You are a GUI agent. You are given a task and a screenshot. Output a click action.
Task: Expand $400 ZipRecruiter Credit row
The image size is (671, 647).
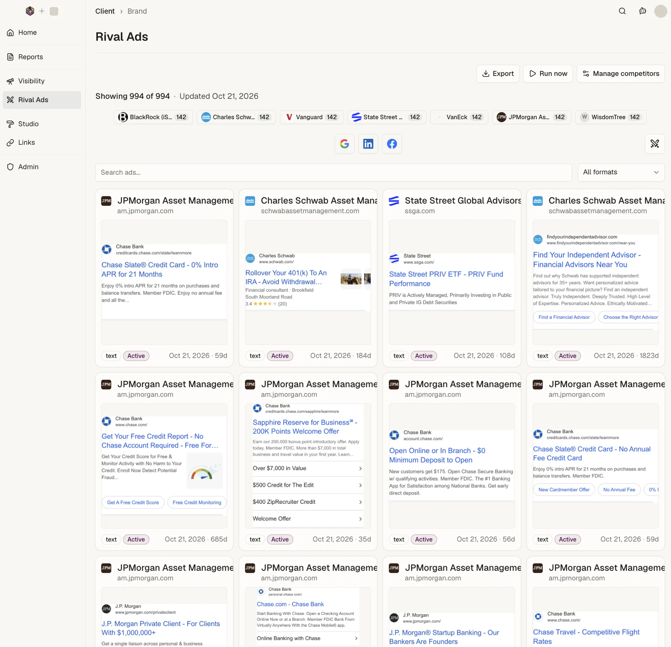pyautogui.click(x=308, y=502)
